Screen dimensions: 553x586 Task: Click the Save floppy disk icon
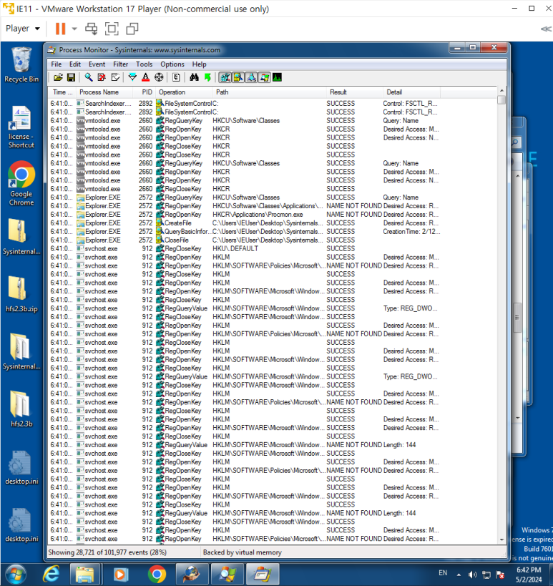point(71,77)
